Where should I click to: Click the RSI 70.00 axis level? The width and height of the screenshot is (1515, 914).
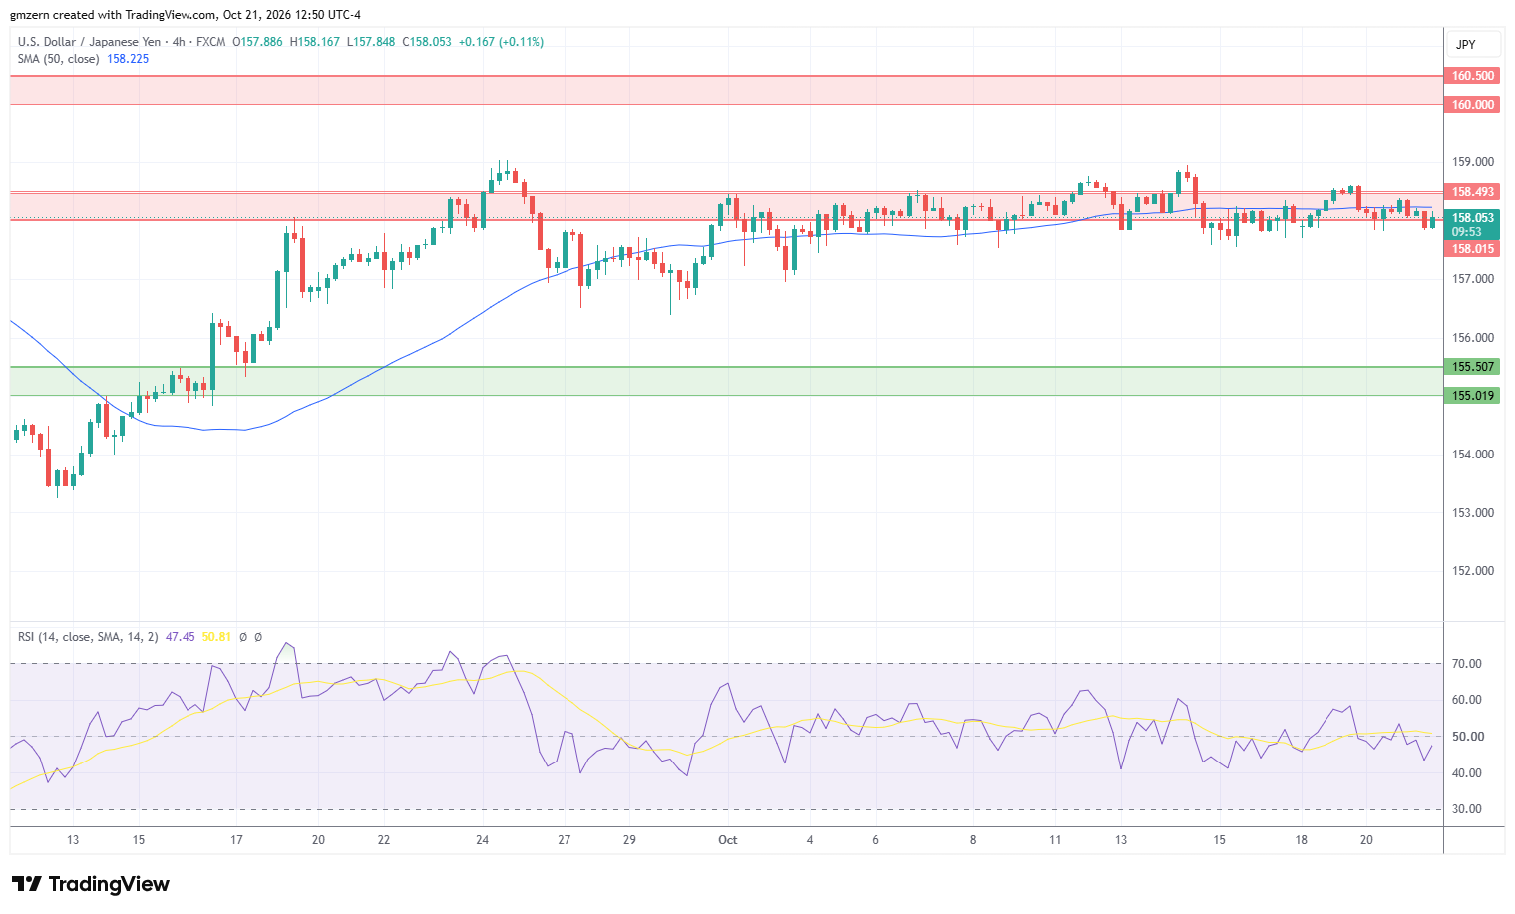[1466, 664]
